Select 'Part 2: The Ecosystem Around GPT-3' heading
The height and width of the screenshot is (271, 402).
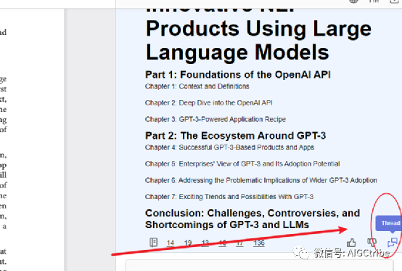pos(235,135)
